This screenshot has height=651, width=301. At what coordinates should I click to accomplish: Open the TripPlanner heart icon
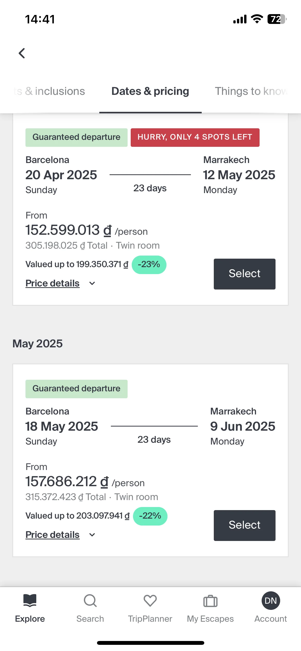[x=150, y=601]
